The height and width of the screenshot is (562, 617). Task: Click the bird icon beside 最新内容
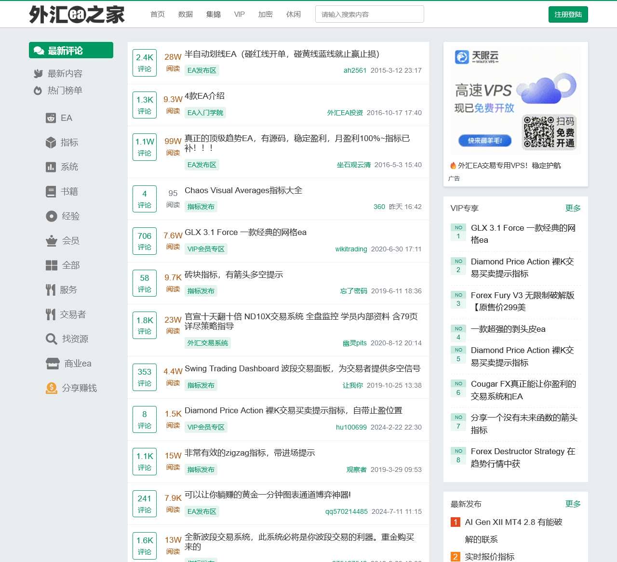click(x=39, y=74)
